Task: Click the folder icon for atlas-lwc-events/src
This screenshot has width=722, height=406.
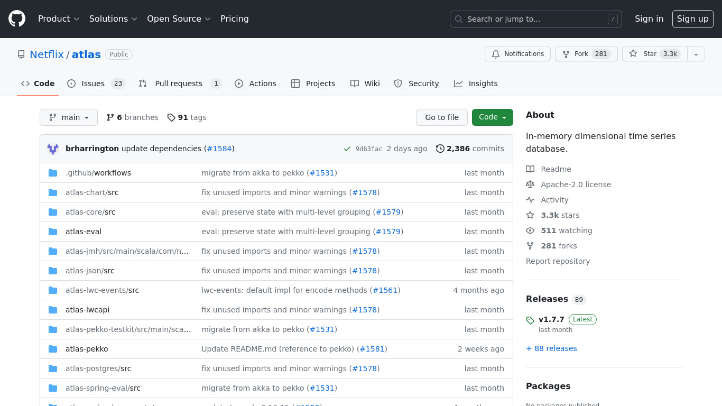Action: (x=53, y=290)
